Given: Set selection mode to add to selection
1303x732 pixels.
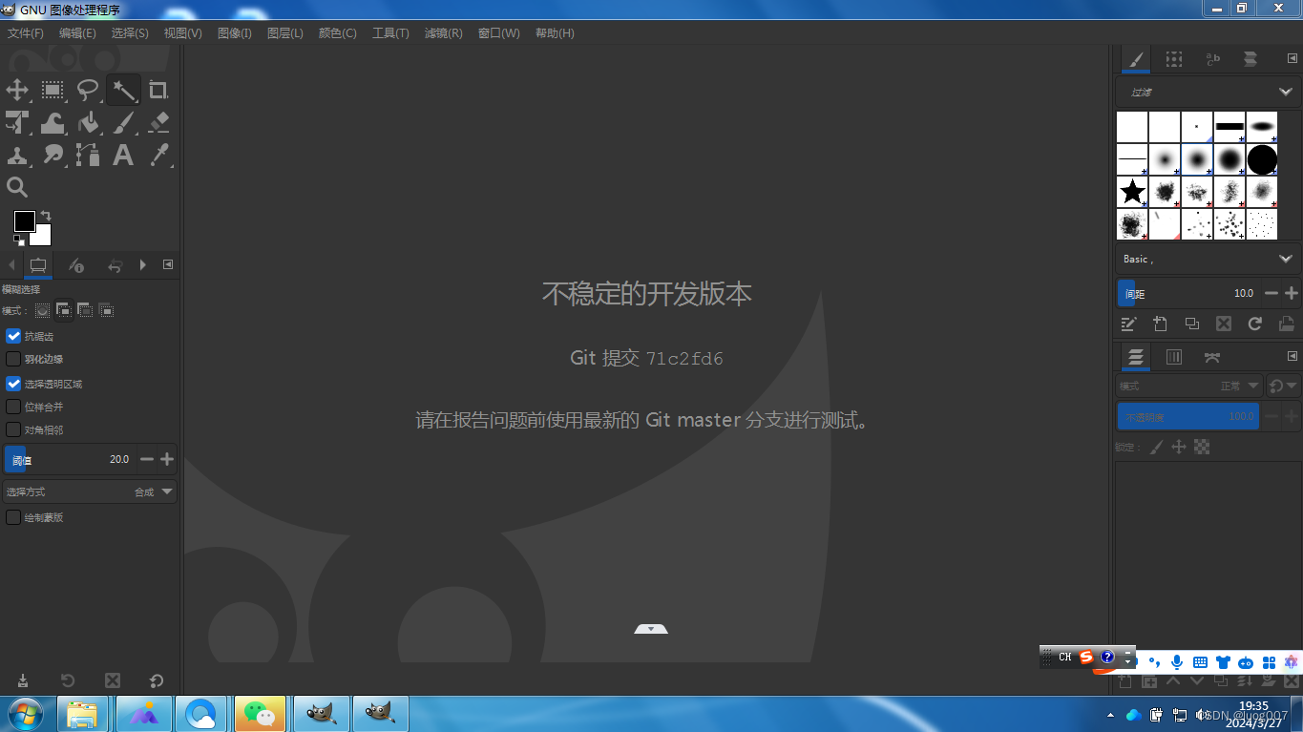Looking at the screenshot, I should [x=64, y=310].
